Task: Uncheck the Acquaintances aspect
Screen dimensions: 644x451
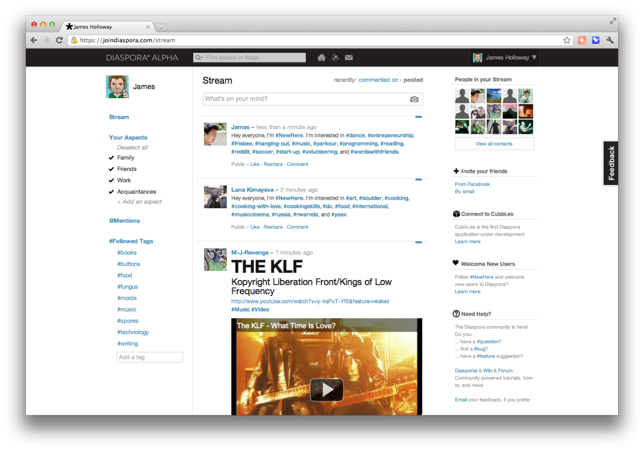Action: (x=111, y=192)
